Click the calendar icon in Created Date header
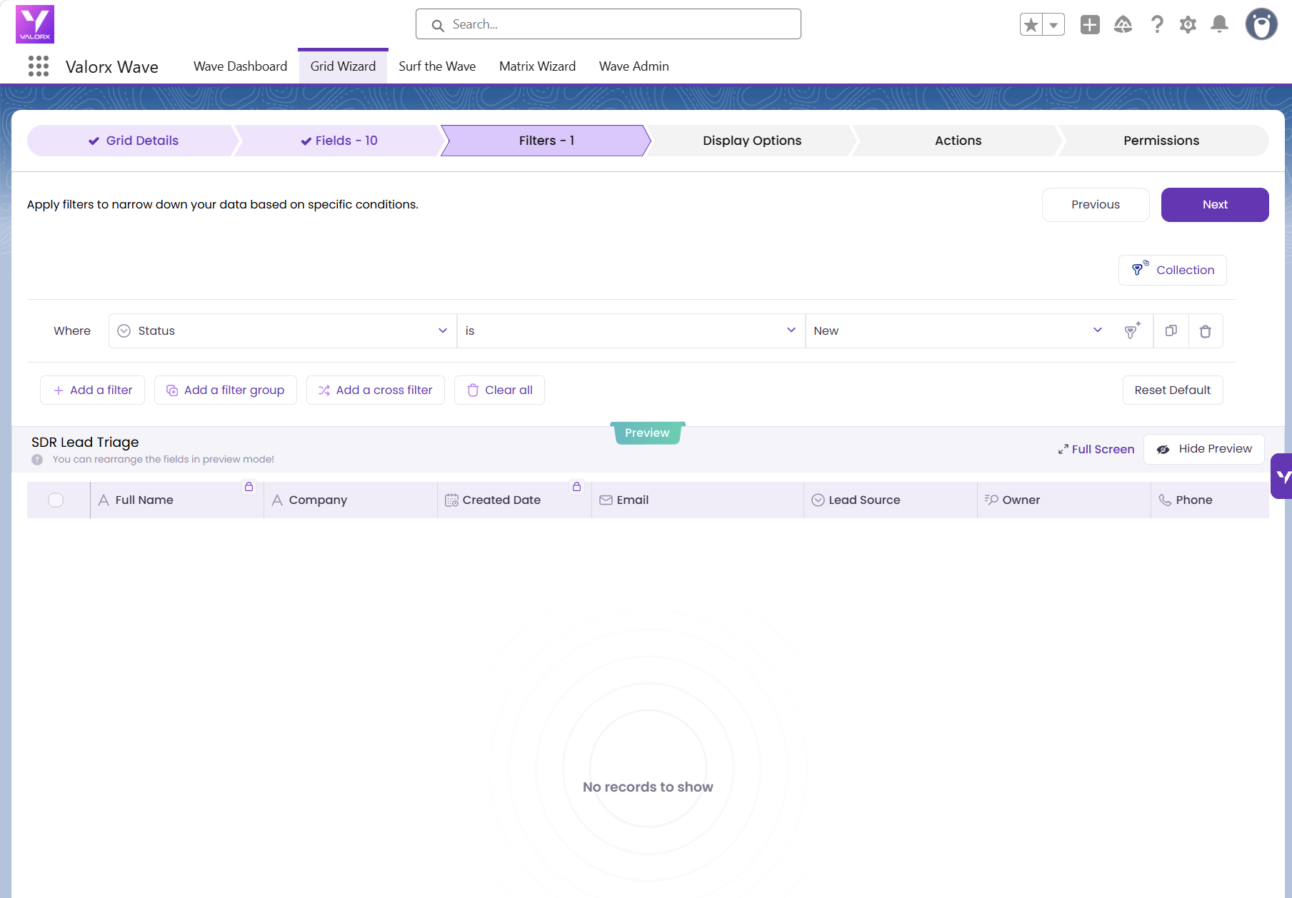The width and height of the screenshot is (1292, 898). pyautogui.click(x=451, y=500)
